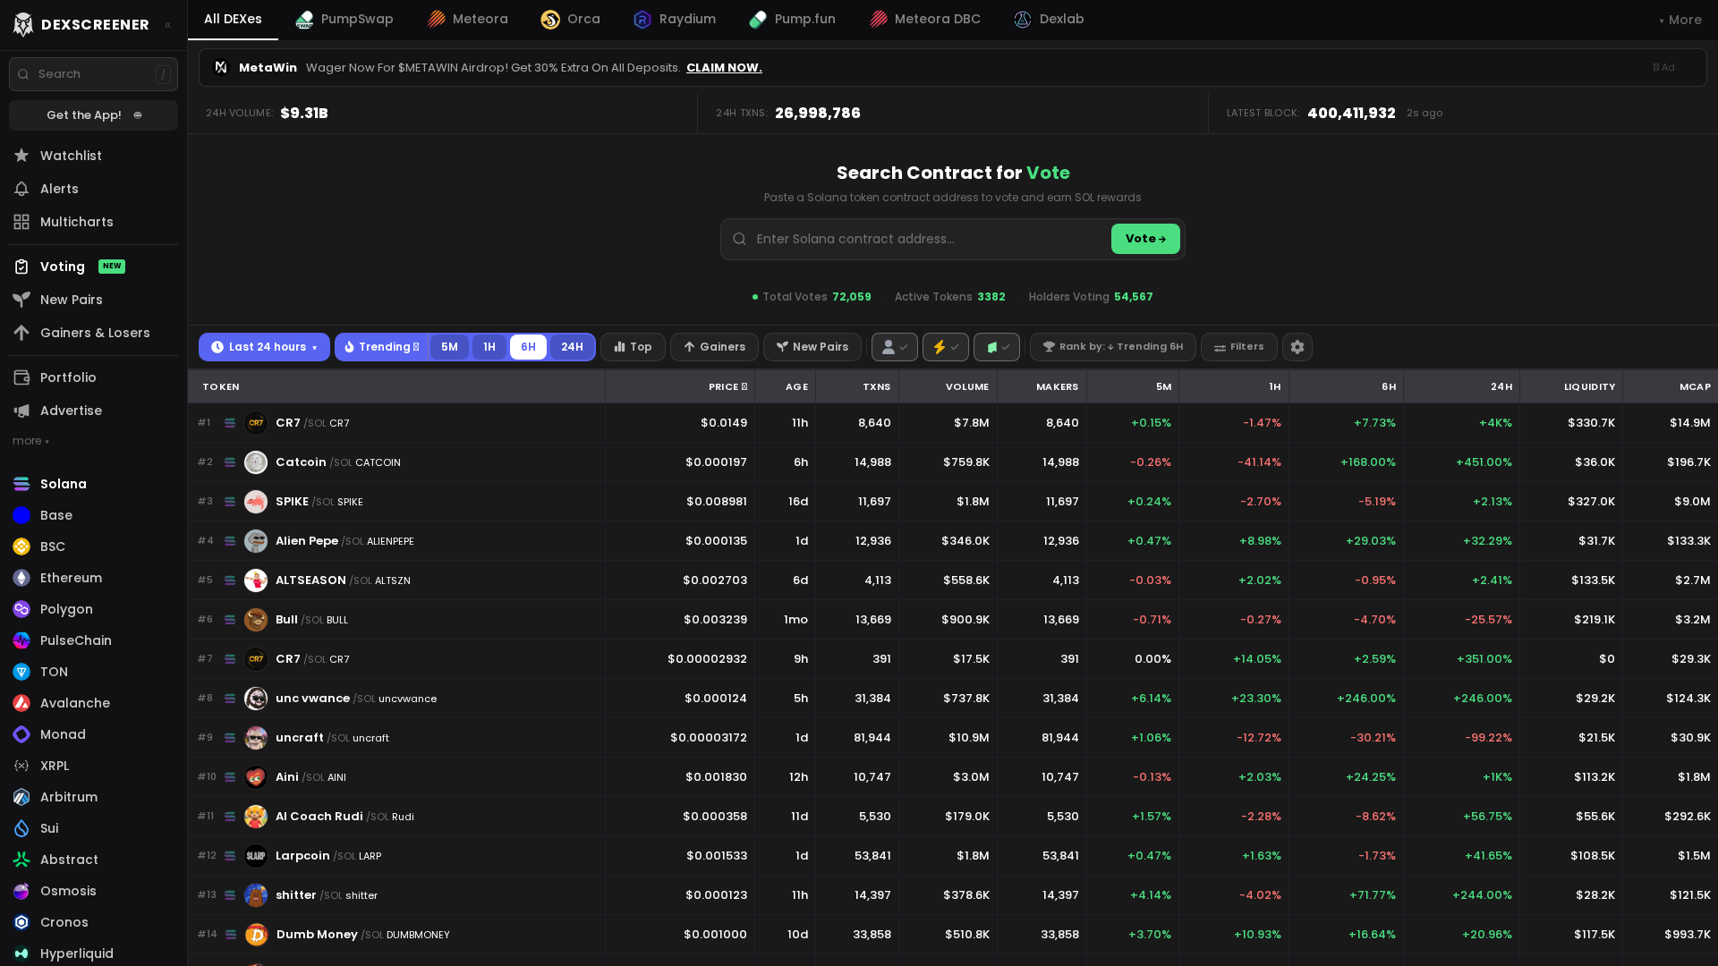Switch to the All DEXes tab

point(233,19)
